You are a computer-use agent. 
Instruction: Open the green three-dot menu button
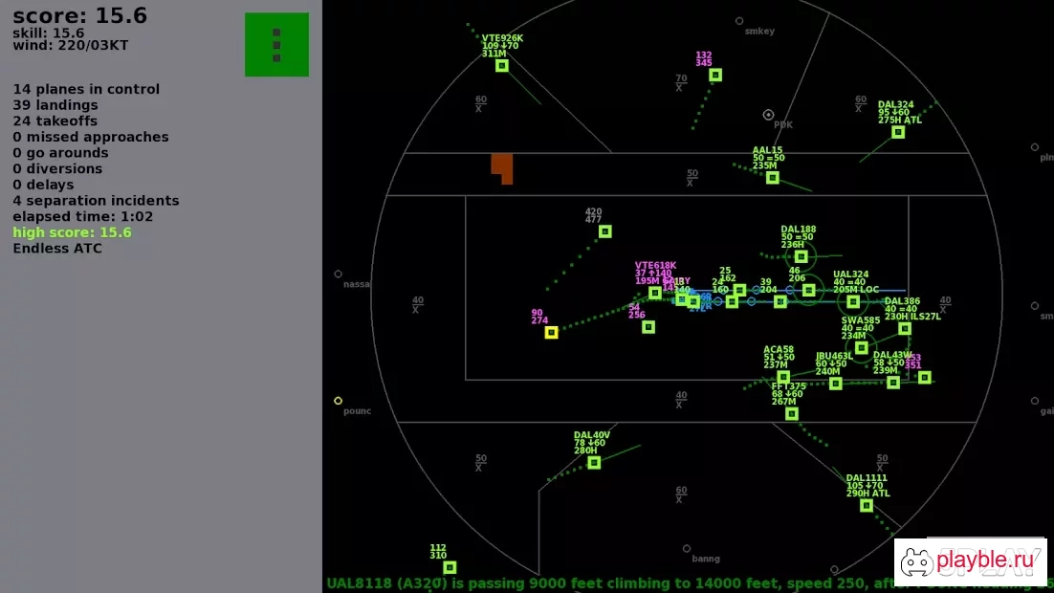click(276, 44)
